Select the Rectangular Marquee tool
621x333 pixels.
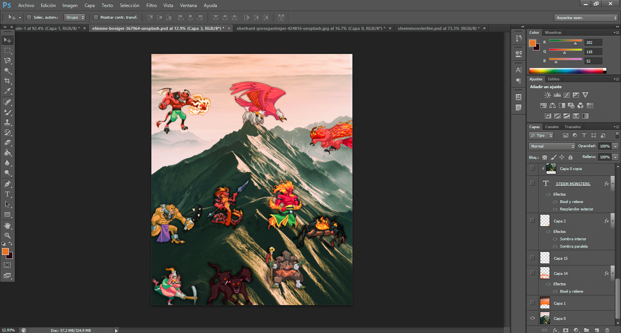click(x=7, y=50)
